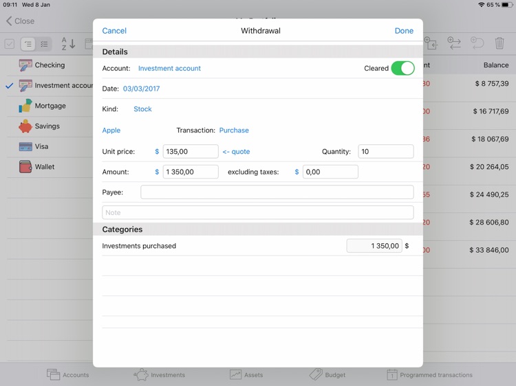Image resolution: width=516 pixels, height=386 pixels.
Task: Check the Wi-Fi status icon
Action: point(482,5)
